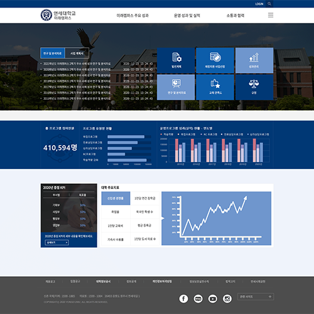Open the coins-stack financial support tile

pos(215,60)
